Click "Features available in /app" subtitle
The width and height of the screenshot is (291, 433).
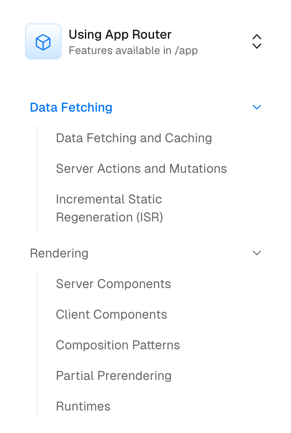pyautogui.click(x=133, y=50)
